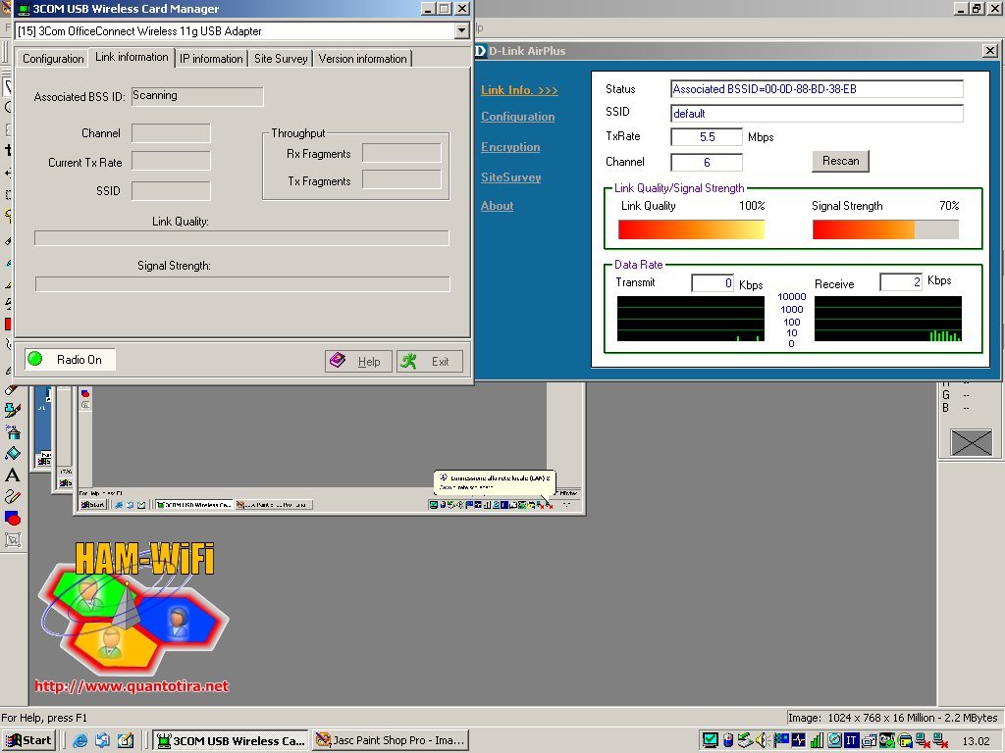This screenshot has width=1005, height=753.
Task: Click the Receive Kbps value field
Action: (x=901, y=281)
